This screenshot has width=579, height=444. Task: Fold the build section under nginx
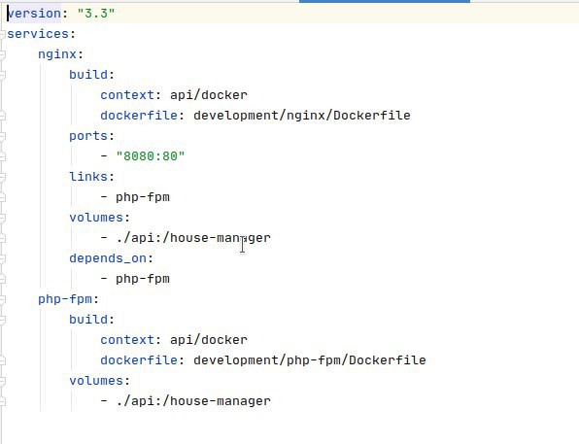[x=2, y=75]
